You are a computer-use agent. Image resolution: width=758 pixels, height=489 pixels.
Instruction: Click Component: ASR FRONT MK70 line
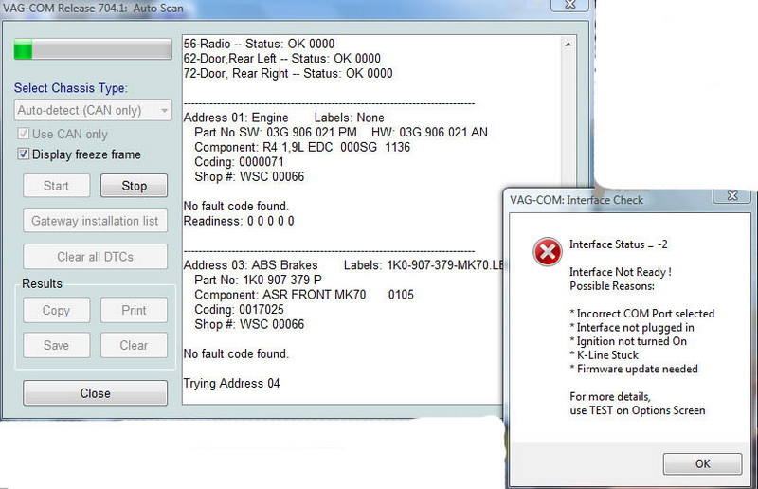click(304, 295)
